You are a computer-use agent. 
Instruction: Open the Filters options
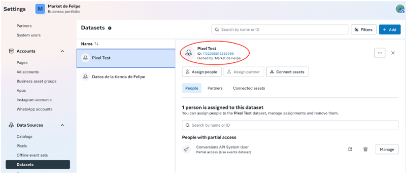[x=363, y=29]
